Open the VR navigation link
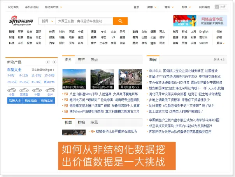This screenshot has height=177, width=235. (114, 37)
